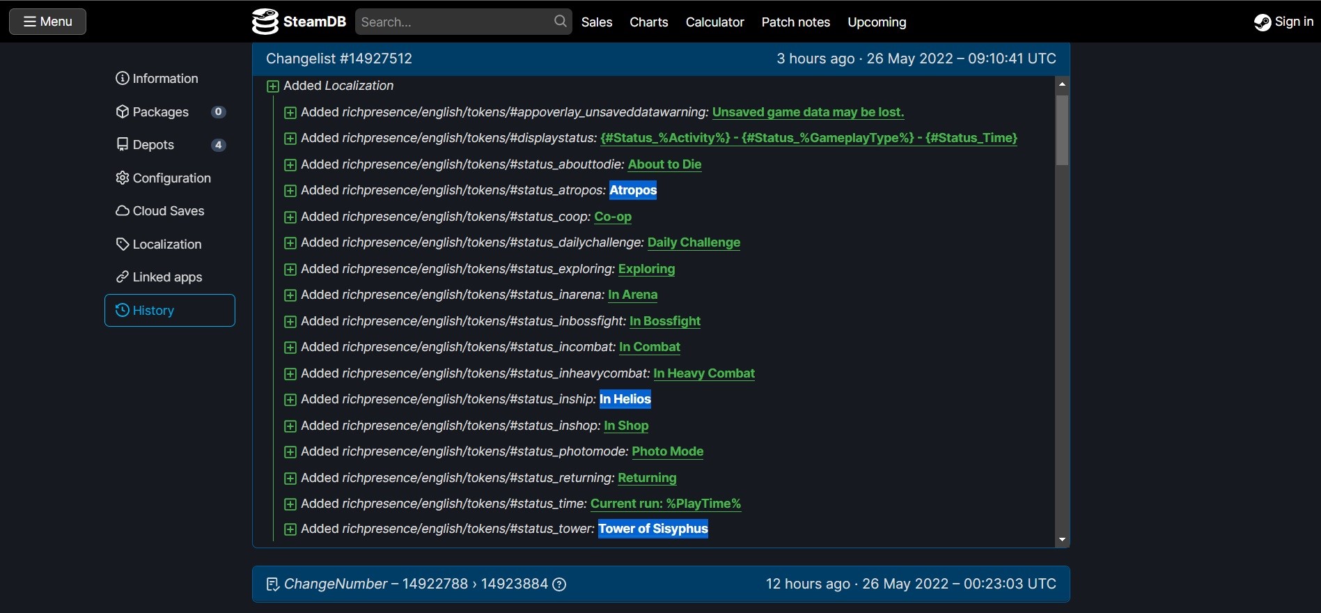Screen dimensions: 1321x613
Task: Click the Configuration gear icon
Action: (123, 178)
